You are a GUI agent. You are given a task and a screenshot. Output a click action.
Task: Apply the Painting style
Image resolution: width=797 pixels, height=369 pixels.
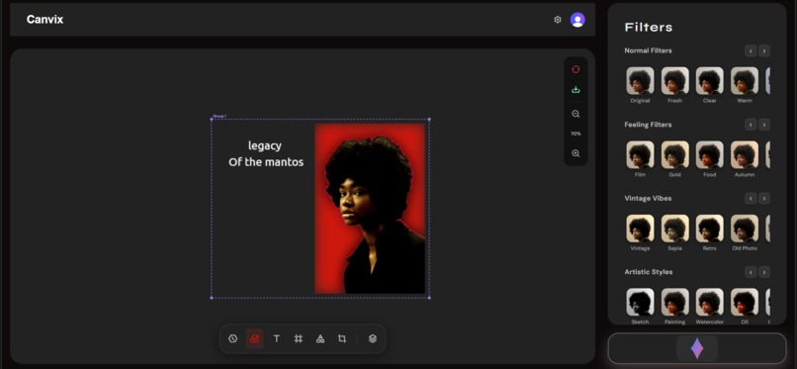pyautogui.click(x=675, y=303)
